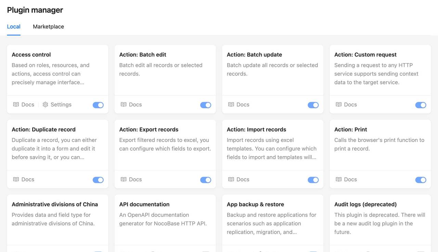Toggle the Import records plugin switch
Viewport: 438px width, 252px height.
click(x=313, y=180)
